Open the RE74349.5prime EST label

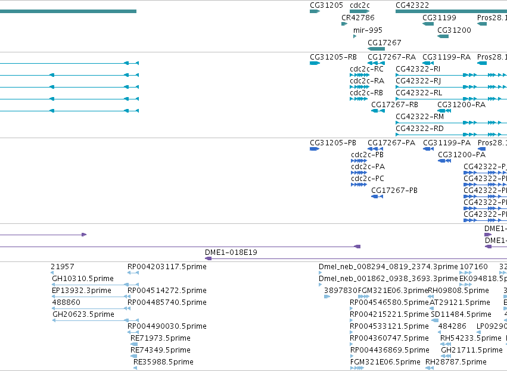tap(160, 350)
